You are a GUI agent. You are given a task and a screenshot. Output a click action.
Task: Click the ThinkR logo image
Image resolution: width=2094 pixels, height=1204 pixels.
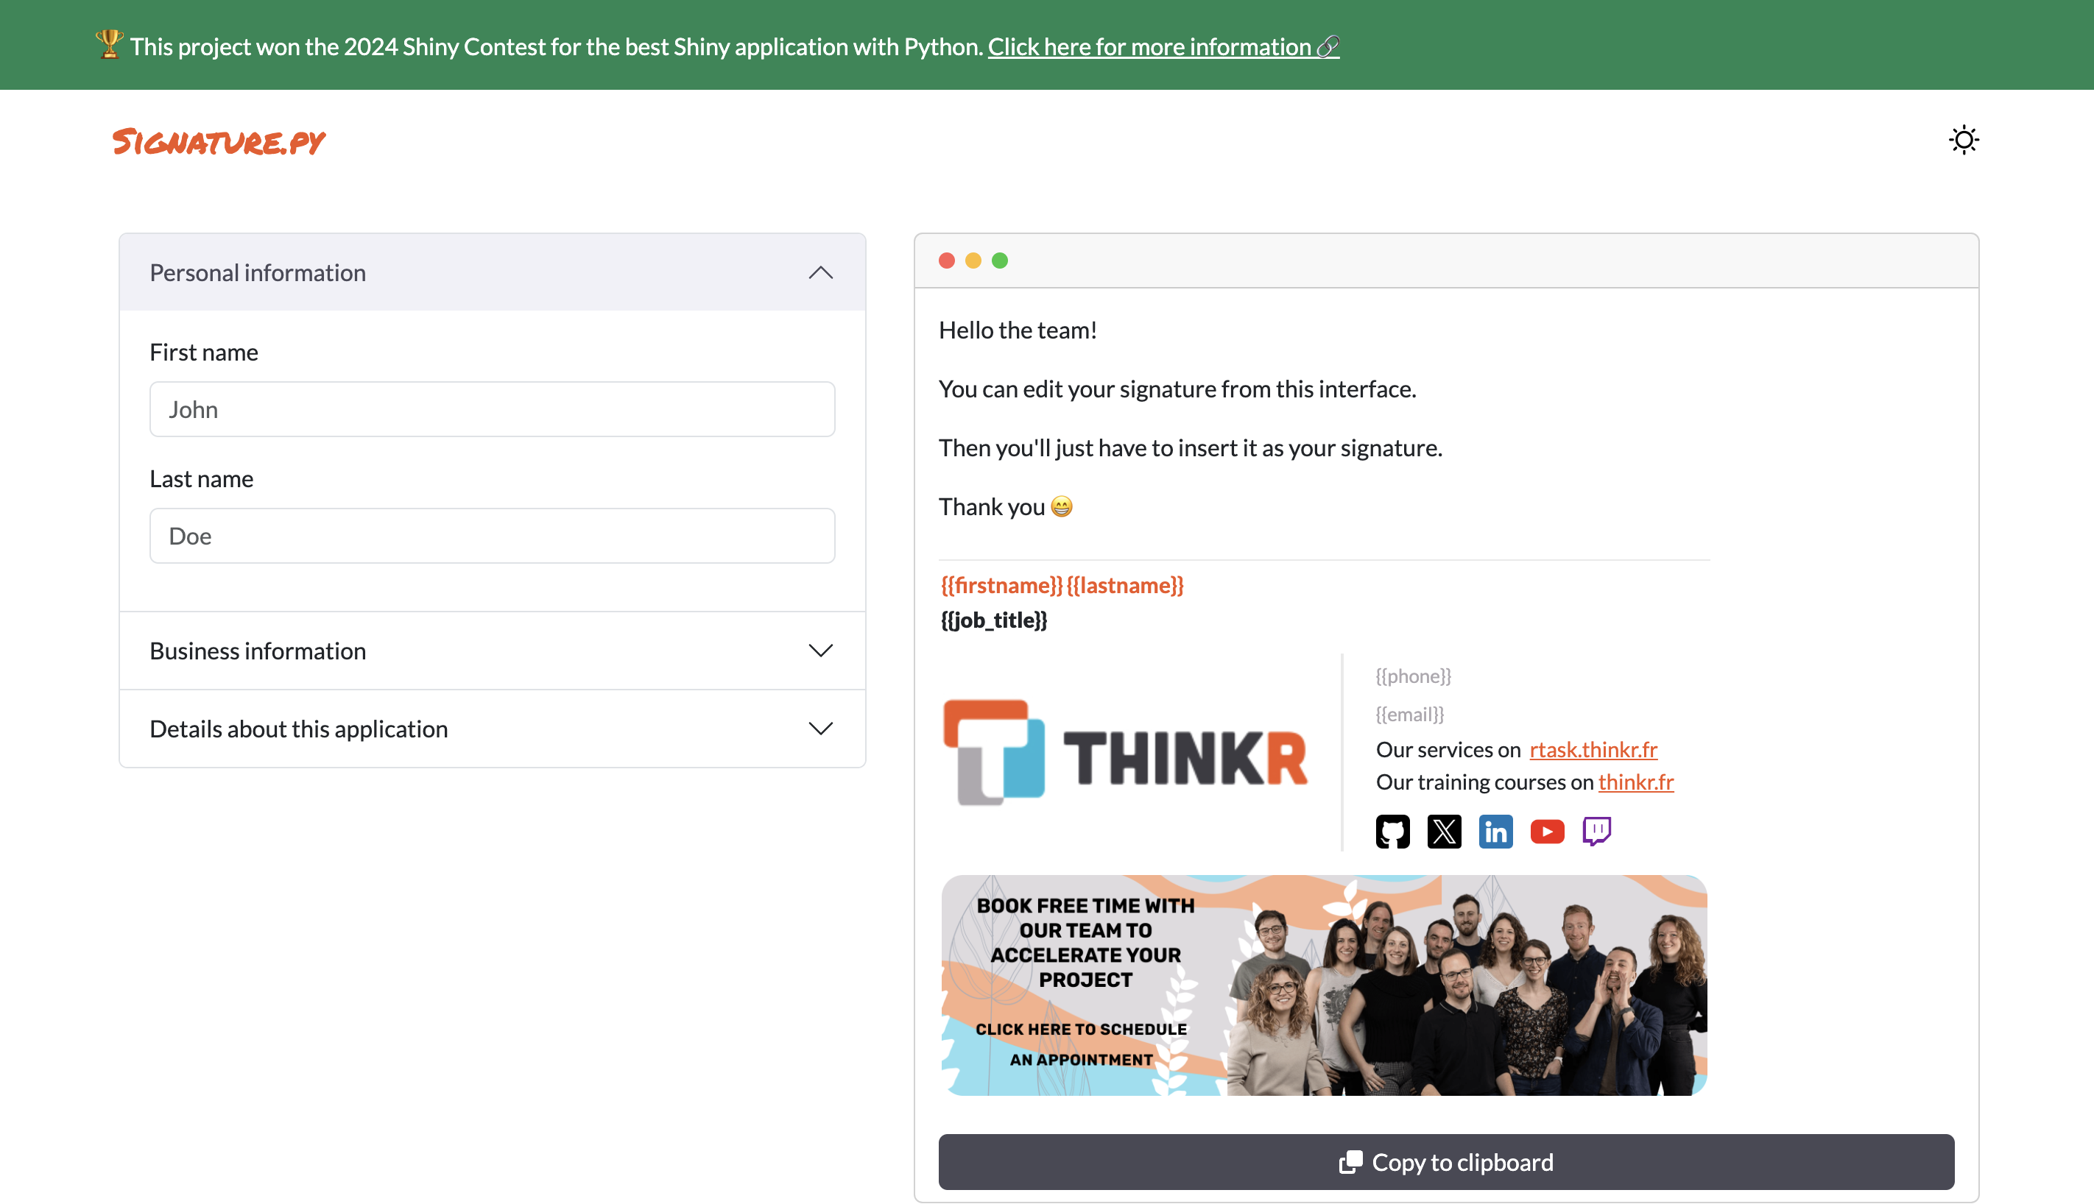coord(1126,752)
